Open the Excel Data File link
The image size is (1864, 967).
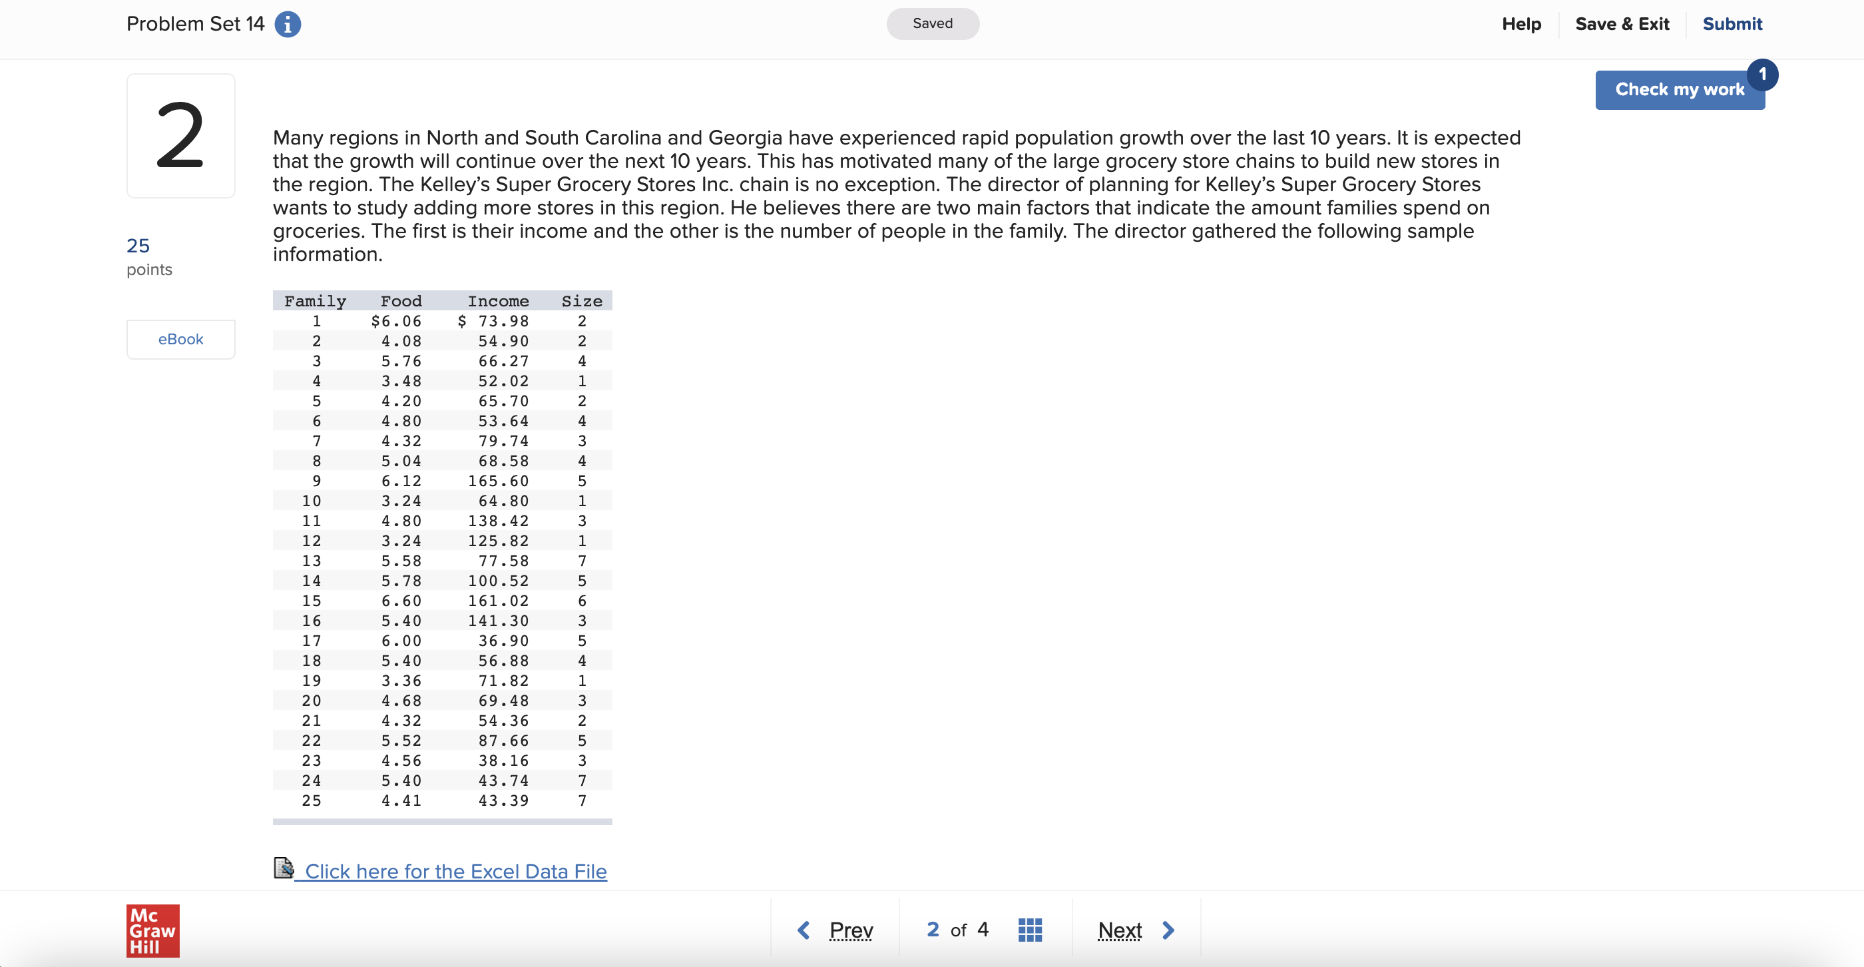[455, 870]
